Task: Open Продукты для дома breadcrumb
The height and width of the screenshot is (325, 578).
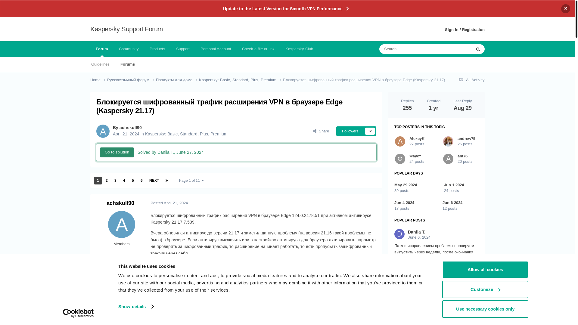Action: [174, 80]
